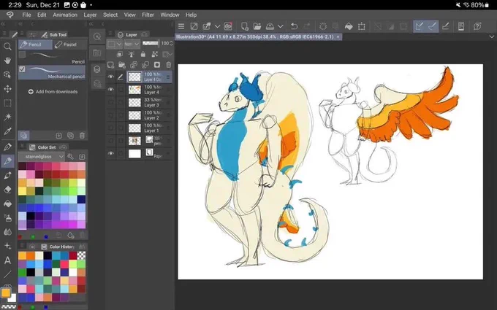The height and width of the screenshot is (310, 497).
Task: Click the New canvas icon in command bar
Action: (244, 26)
